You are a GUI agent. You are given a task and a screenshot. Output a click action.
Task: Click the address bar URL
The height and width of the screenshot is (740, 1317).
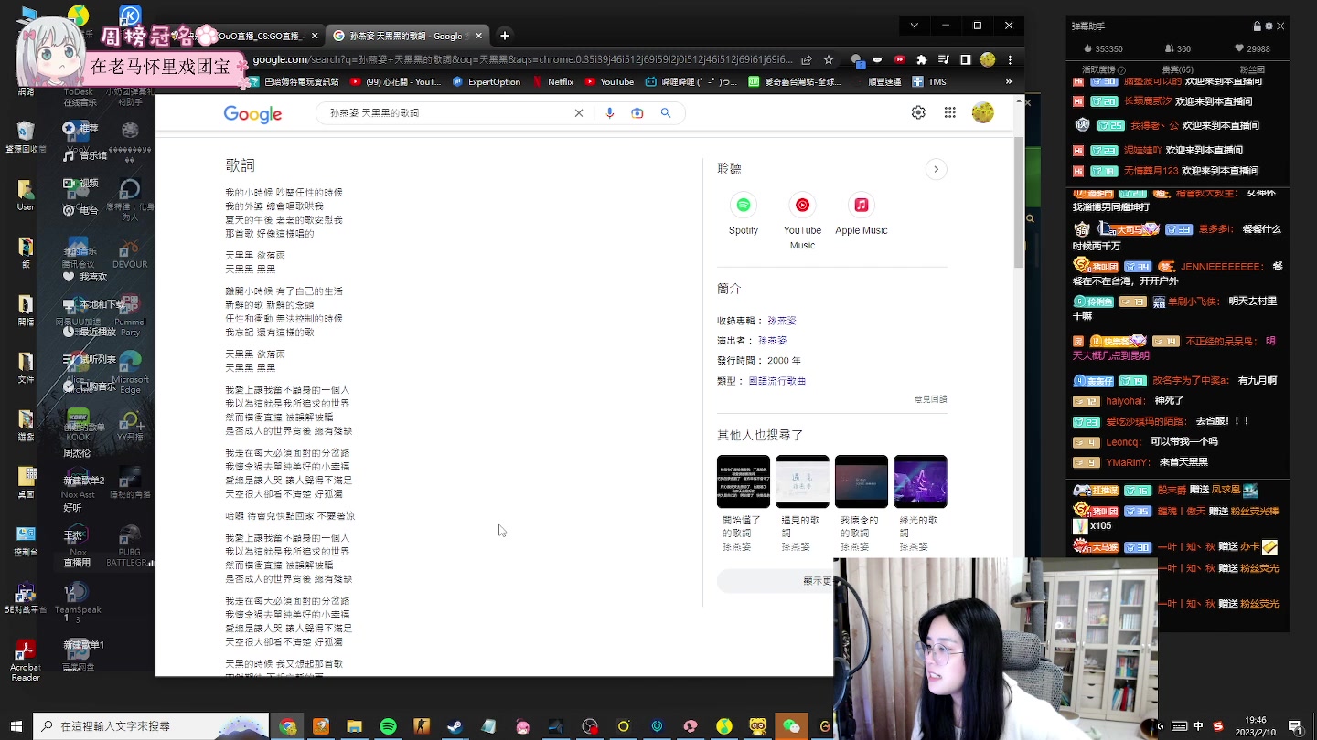tap(521, 60)
